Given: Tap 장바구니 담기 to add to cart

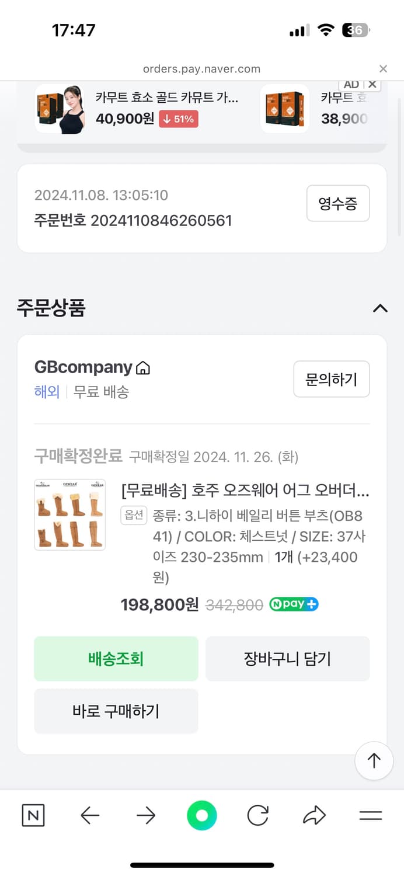Looking at the screenshot, I should [x=288, y=658].
